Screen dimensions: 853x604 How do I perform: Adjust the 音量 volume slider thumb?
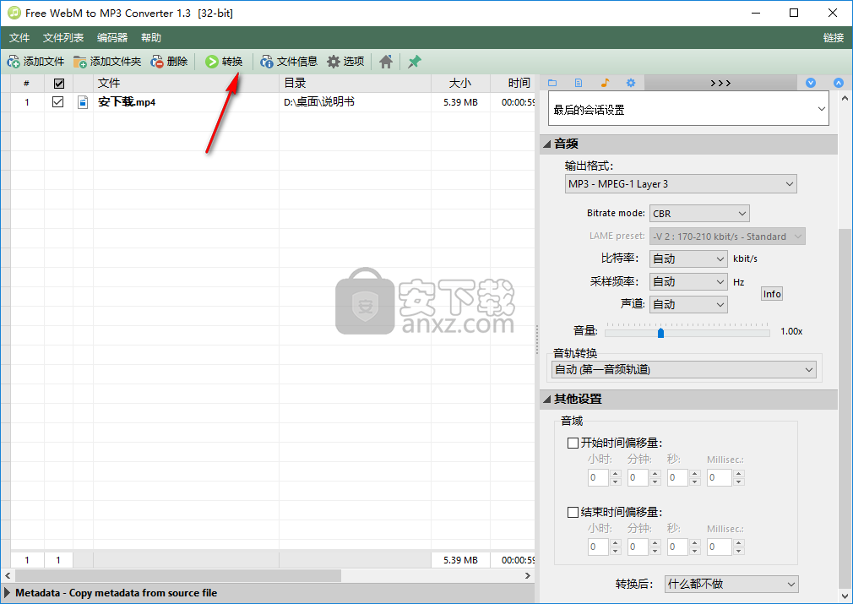pyautogui.click(x=660, y=333)
